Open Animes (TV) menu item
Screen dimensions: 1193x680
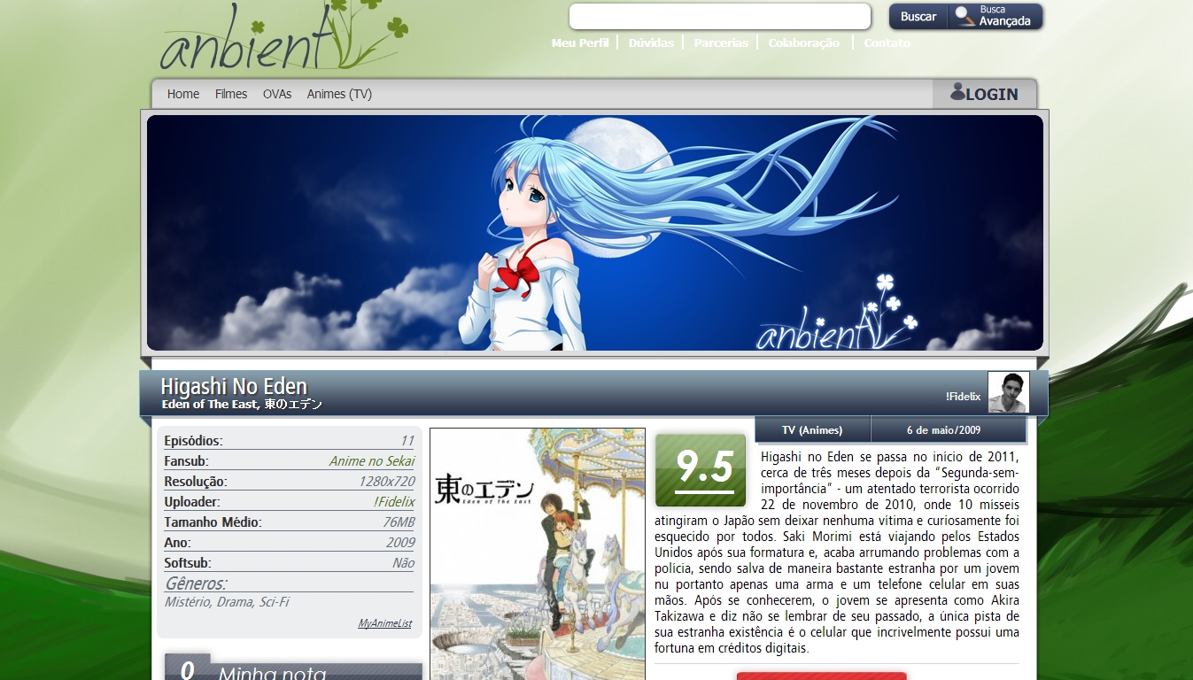click(339, 94)
